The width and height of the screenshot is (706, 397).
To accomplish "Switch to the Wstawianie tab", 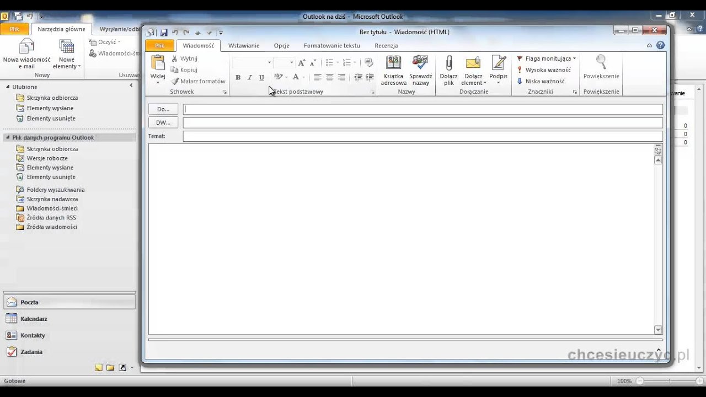I will pos(244,46).
